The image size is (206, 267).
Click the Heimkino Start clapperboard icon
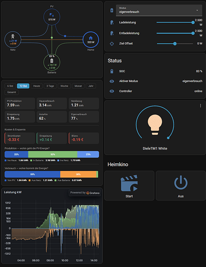[129, 183]
